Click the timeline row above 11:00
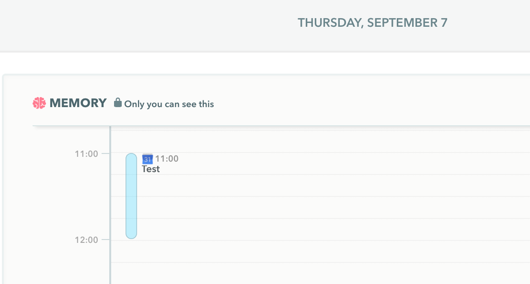The image size is (530, 284). pyautogui.click(x=321, y=142)
